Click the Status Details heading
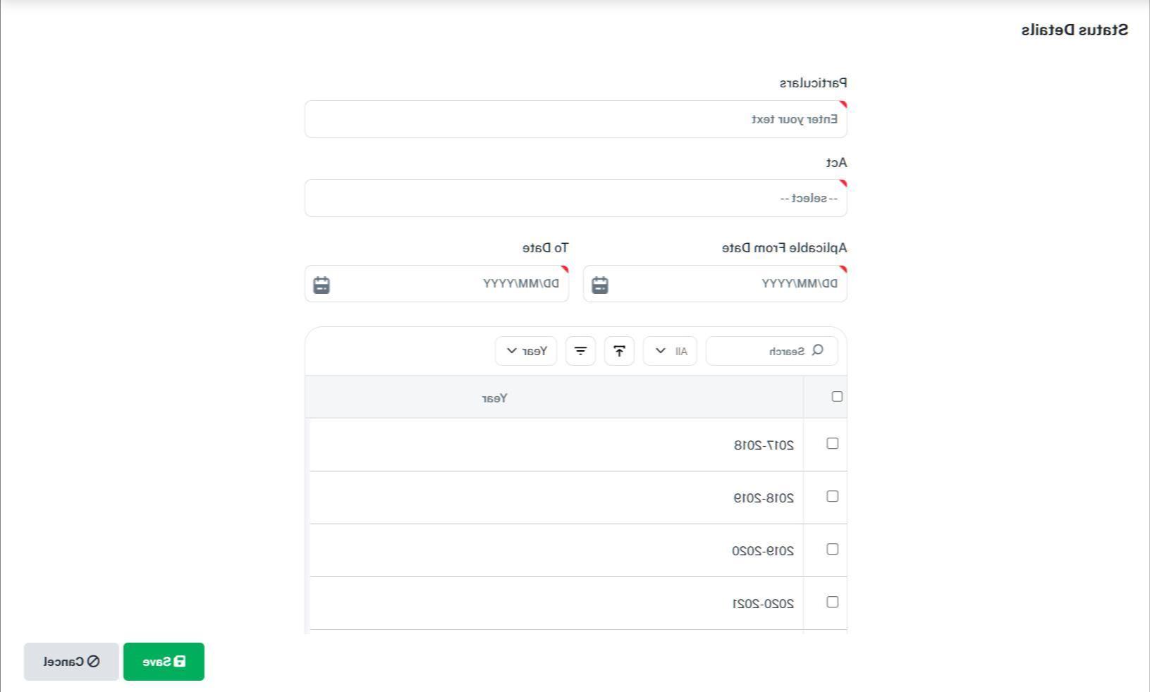The width and height of the screenshot is (1150, 692). (1075, 30)
